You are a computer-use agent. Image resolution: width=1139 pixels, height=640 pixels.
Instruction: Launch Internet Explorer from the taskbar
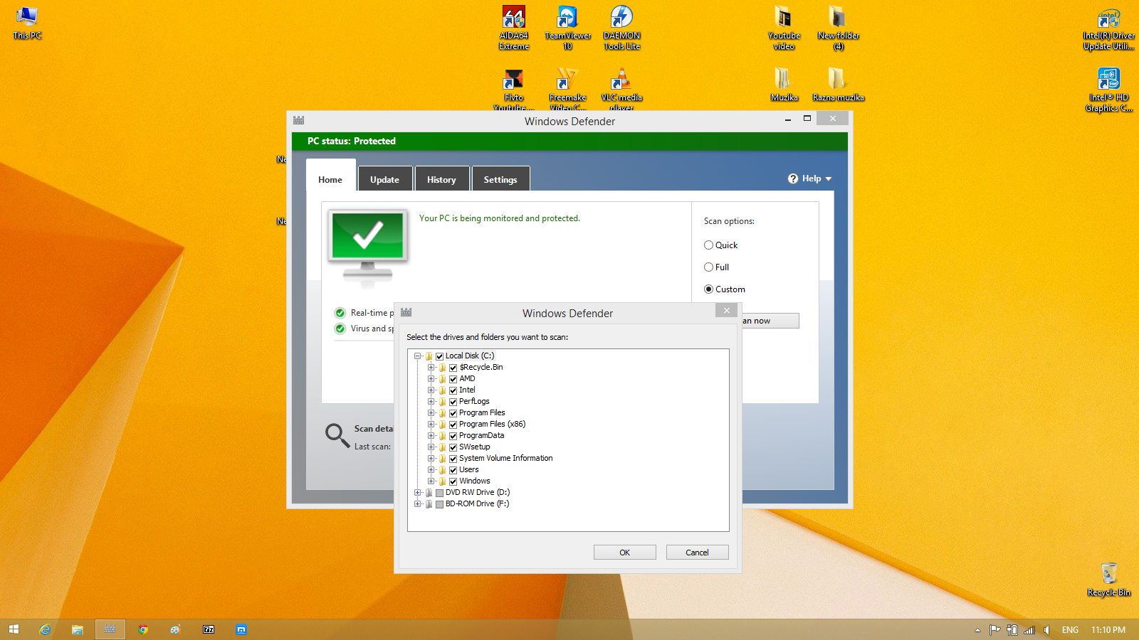point(45,629)
